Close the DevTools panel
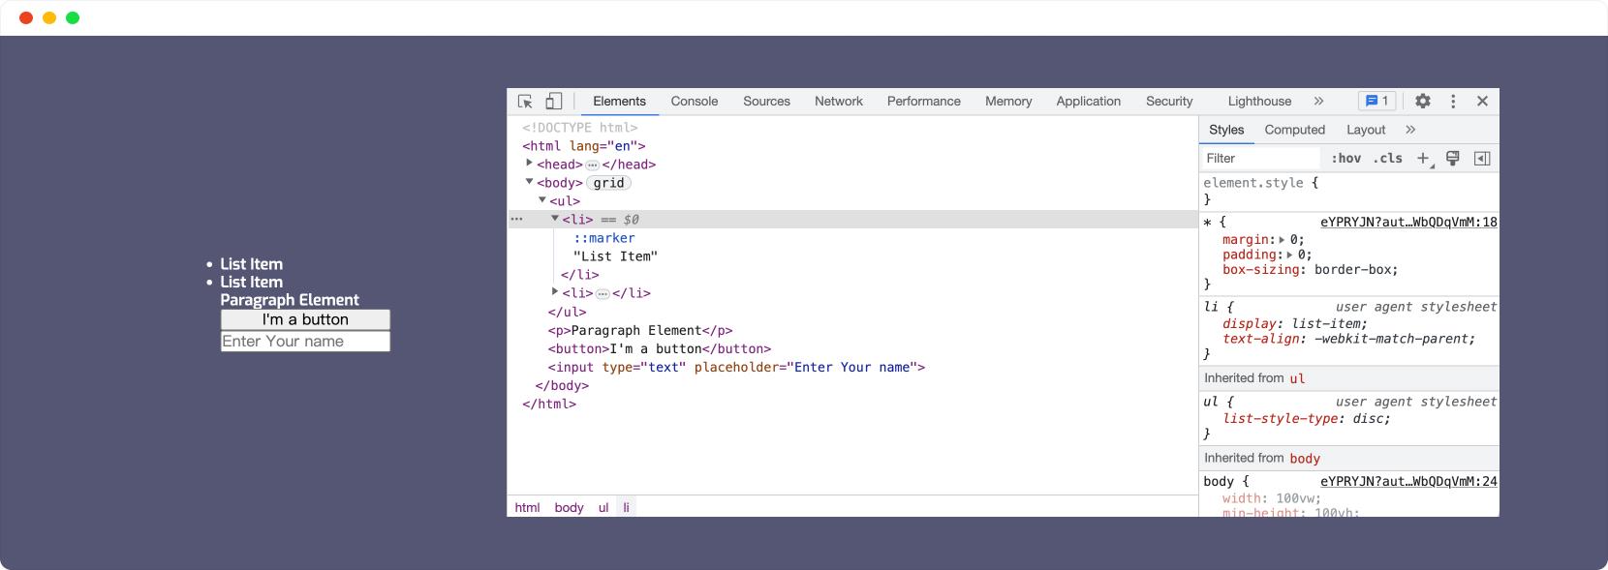This screenshot has width=1608, height=570. [x=1482, y=102]
